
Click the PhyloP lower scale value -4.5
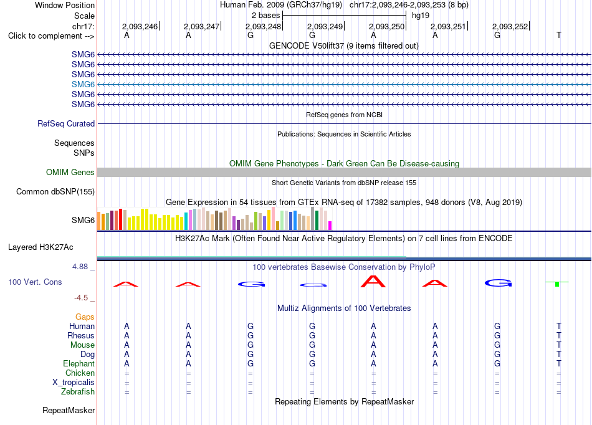click(81, 298)
